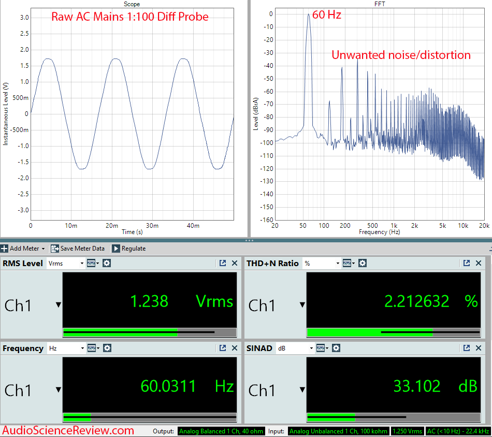This screenshot has height=437, width=492.
Task: Close the RMS Level meter
Action: pyautogui.click(x=235, y=263)
